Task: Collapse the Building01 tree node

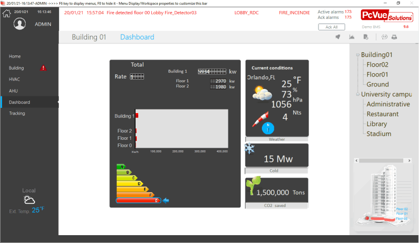Action: click(357, 55)
